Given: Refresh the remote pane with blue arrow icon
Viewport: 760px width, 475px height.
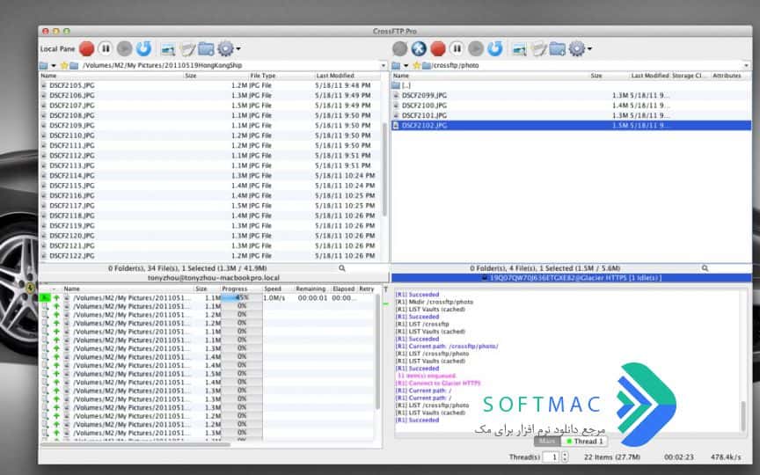Looking at the screenshot, I should (495, 48).
